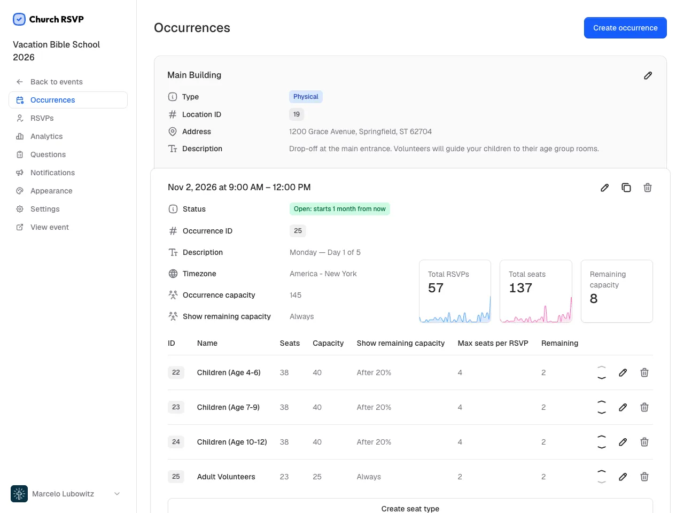Click the Location ID badge 19

297,114
